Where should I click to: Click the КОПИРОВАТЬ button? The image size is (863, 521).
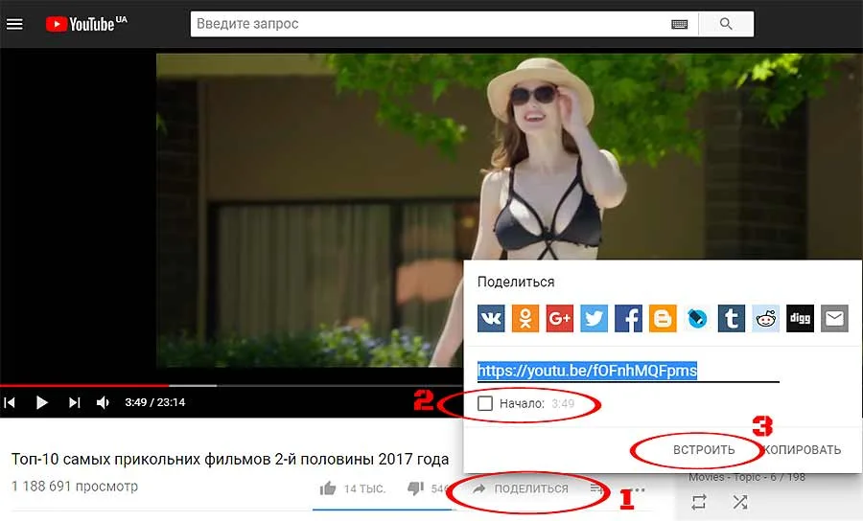pyautogui.click(x=803, y=450)
